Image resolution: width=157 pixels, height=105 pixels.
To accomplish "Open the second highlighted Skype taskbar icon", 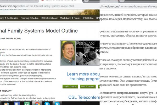I will point(57,104).
